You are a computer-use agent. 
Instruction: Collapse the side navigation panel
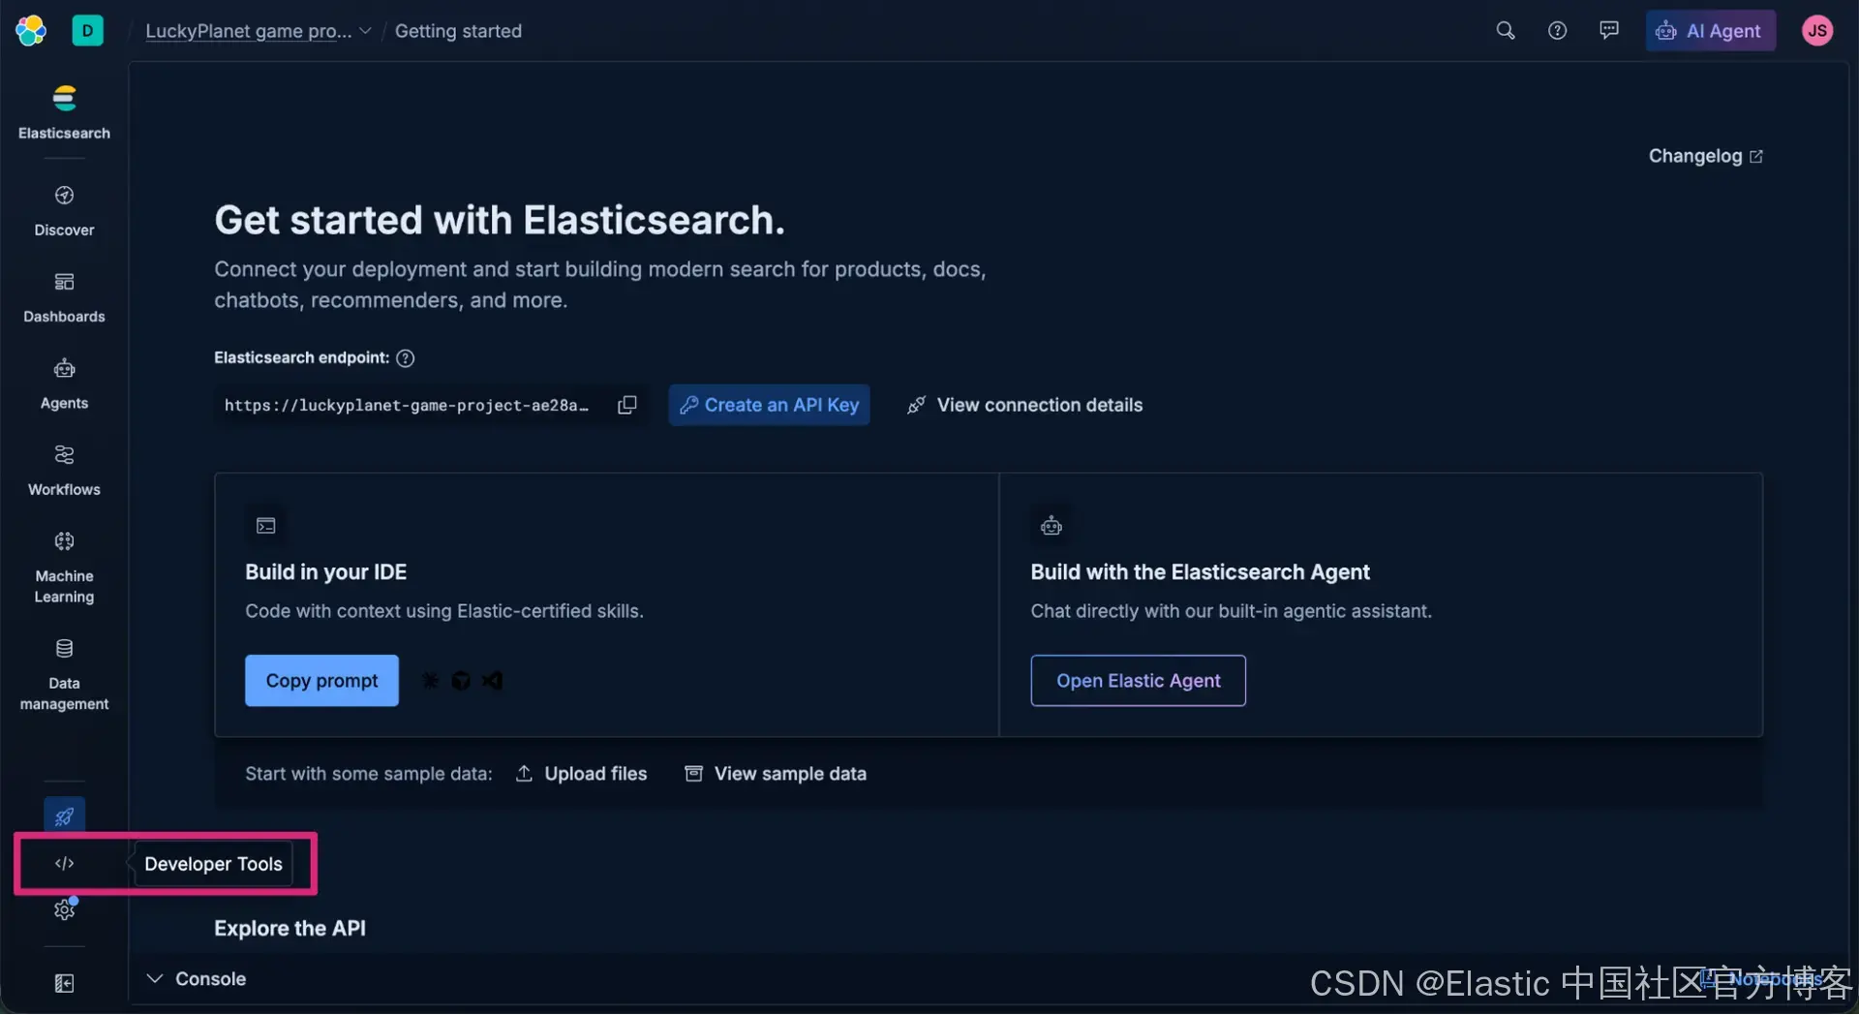64,984
